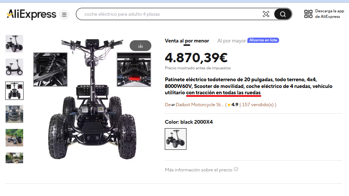Click the AliExpress logo
349x196 pixels.
click(31, 14)
